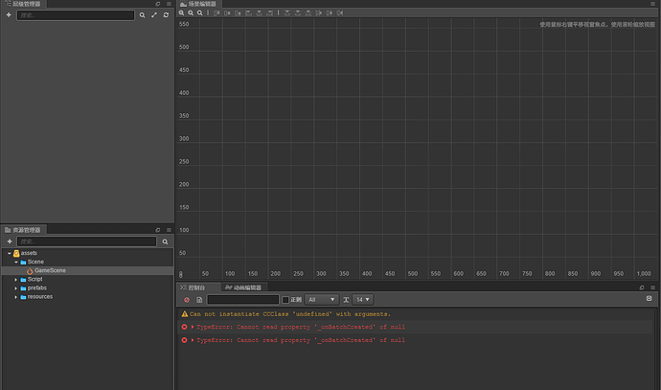Viewport: 661px width, 390px height.
Task: Open the console log file icon
Action: [x=199, y=300]
